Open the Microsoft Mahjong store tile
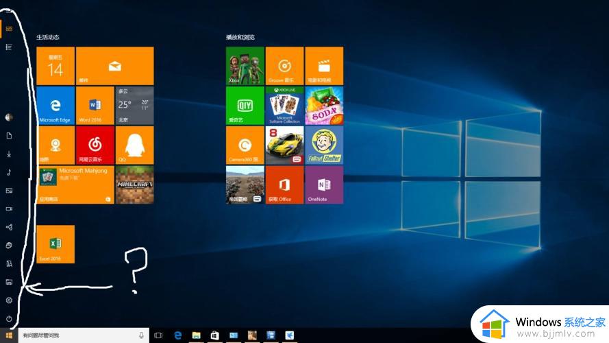609x343 pixels. pos(75,185)
